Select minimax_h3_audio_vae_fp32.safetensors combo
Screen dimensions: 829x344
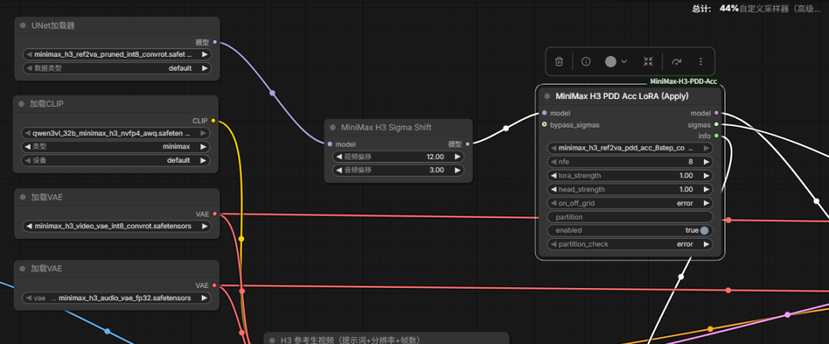tap(117, 298)
